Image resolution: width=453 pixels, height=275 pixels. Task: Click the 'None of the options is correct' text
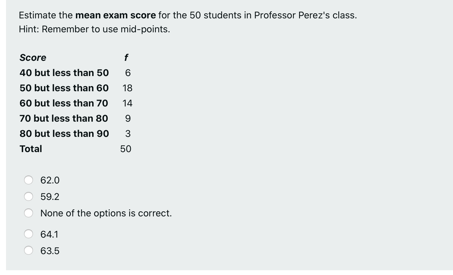(x=106, y=213)
